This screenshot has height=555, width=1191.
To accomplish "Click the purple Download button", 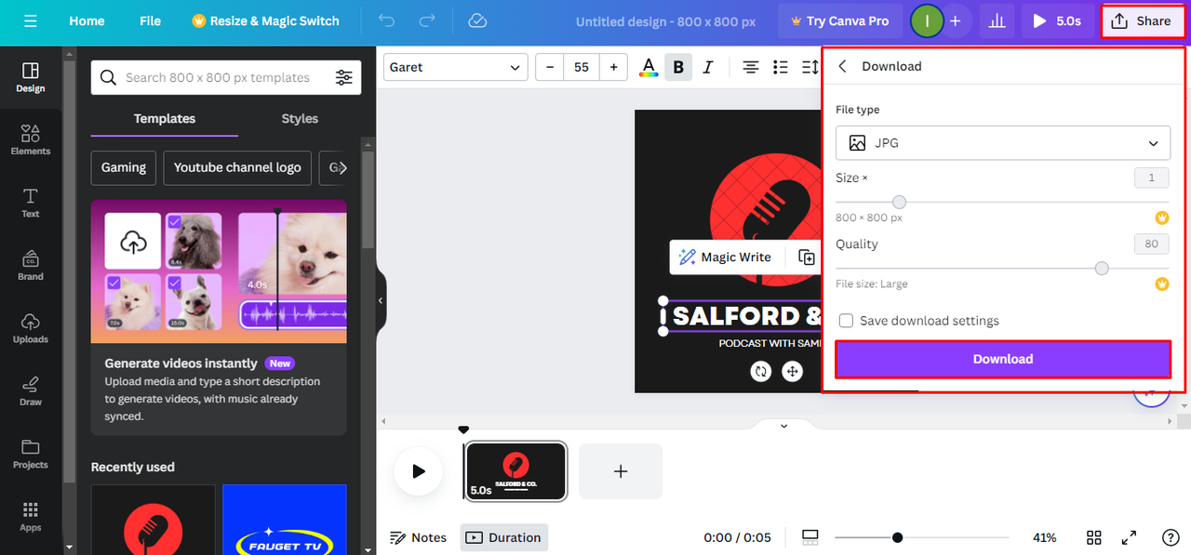I will tap(1003, 359).
